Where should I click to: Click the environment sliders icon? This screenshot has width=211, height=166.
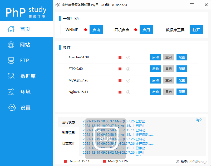coord(11,92)
